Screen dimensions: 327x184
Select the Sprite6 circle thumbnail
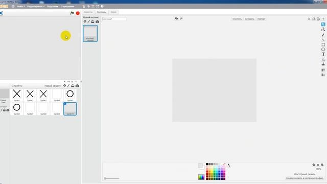pos(17,109)
